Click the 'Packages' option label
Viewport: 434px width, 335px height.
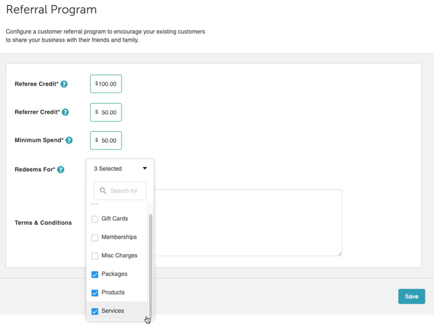tap(114, 274)
